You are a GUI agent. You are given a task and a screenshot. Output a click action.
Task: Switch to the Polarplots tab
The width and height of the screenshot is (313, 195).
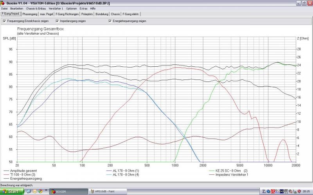[86, 14]
